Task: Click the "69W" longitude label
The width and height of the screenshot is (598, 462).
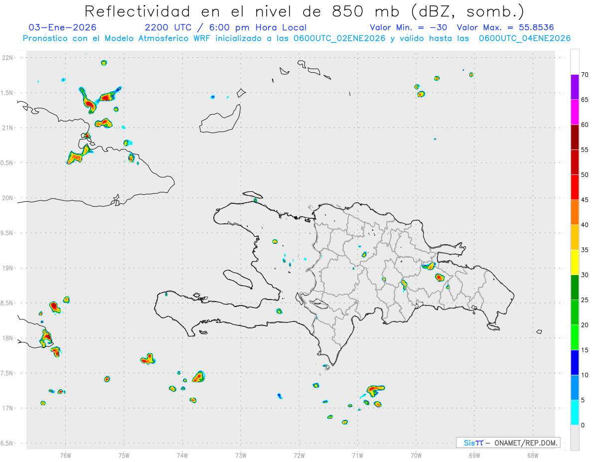Action: (474, 455)
